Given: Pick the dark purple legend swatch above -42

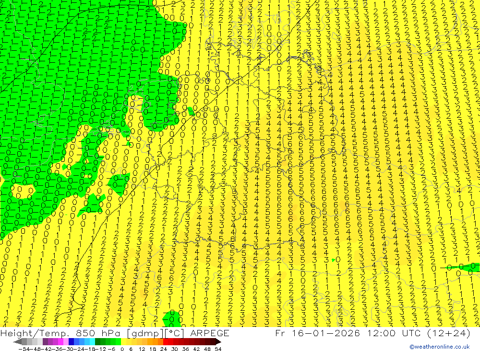Looking at the screenshot, I should pyautogui.click(x=45, y=342).
